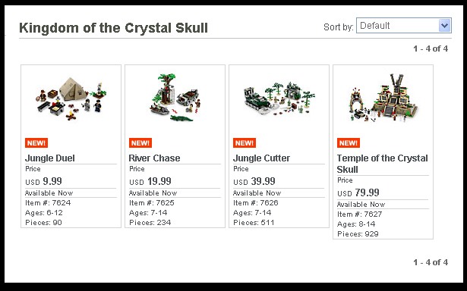Open the Temple of the Crystal Skull link
The height and width of the screenshot is (291, 467).
click(x=383, y=164)
